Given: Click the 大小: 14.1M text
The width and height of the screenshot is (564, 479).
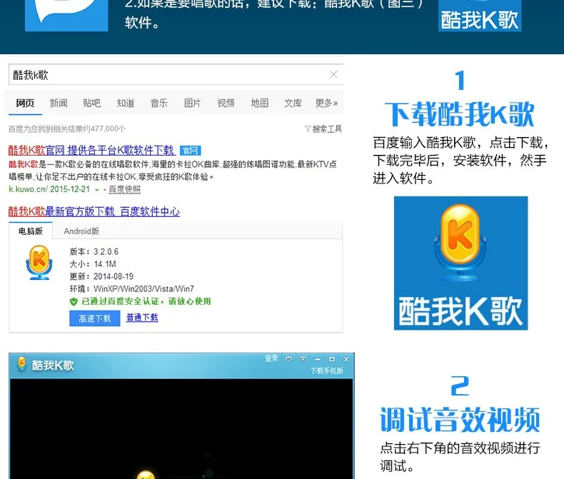Looking at the screenshot, I should [x=93, y=264].
